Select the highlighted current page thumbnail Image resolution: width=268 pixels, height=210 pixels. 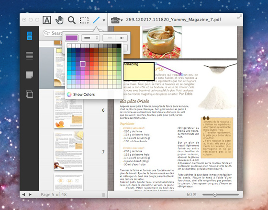59,67
